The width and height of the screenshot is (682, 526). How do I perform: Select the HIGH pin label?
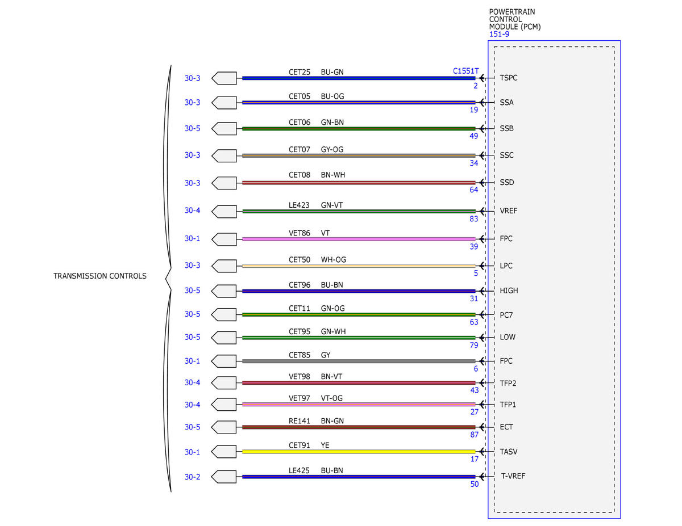coord(509,291)
